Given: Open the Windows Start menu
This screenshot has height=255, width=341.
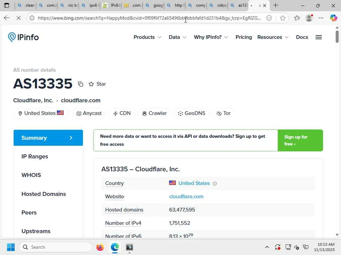Looking at the screenshot, I should point(11,247).
